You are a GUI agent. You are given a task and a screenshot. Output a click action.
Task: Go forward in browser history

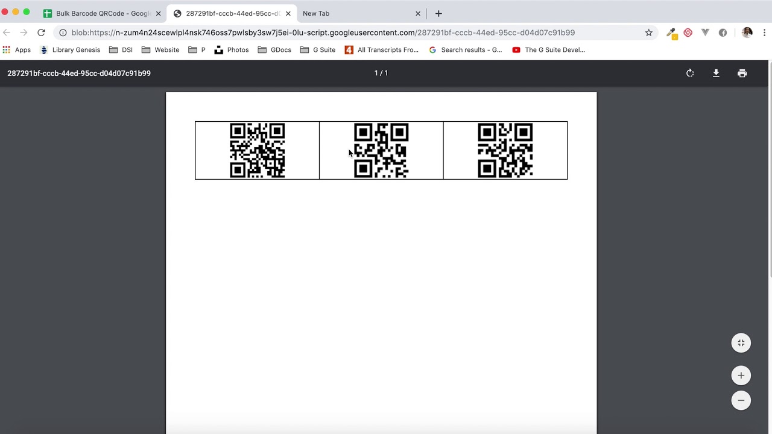(x=24, y=33)
